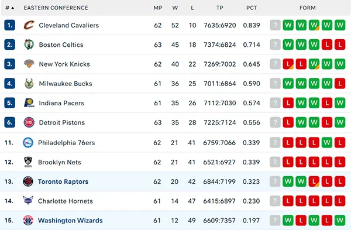
Task: Click Cavaliers' upcoming match question-mark badge
Action: pos(275,25)
